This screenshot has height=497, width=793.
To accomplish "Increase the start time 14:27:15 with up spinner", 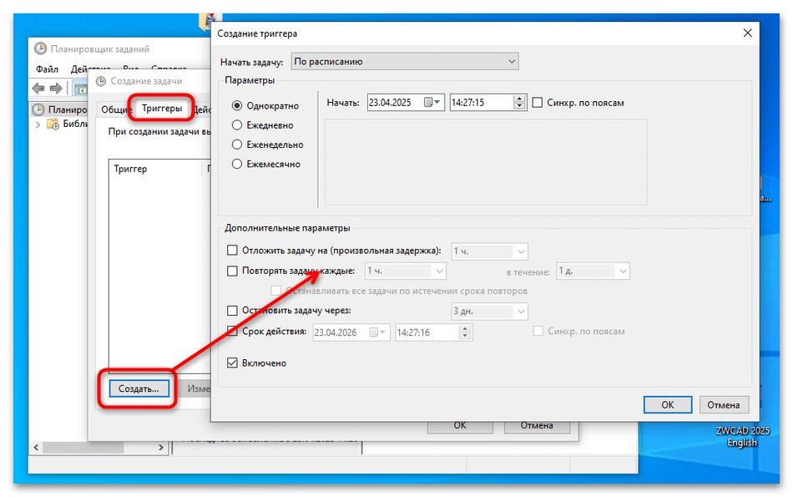I will point(519,99).
